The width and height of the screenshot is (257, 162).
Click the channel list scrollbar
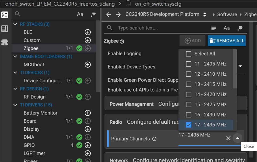click(235, 69)
